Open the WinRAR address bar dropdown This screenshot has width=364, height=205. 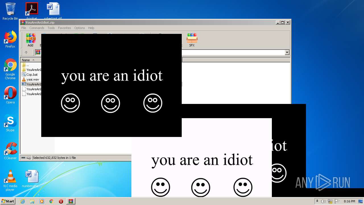287,52
